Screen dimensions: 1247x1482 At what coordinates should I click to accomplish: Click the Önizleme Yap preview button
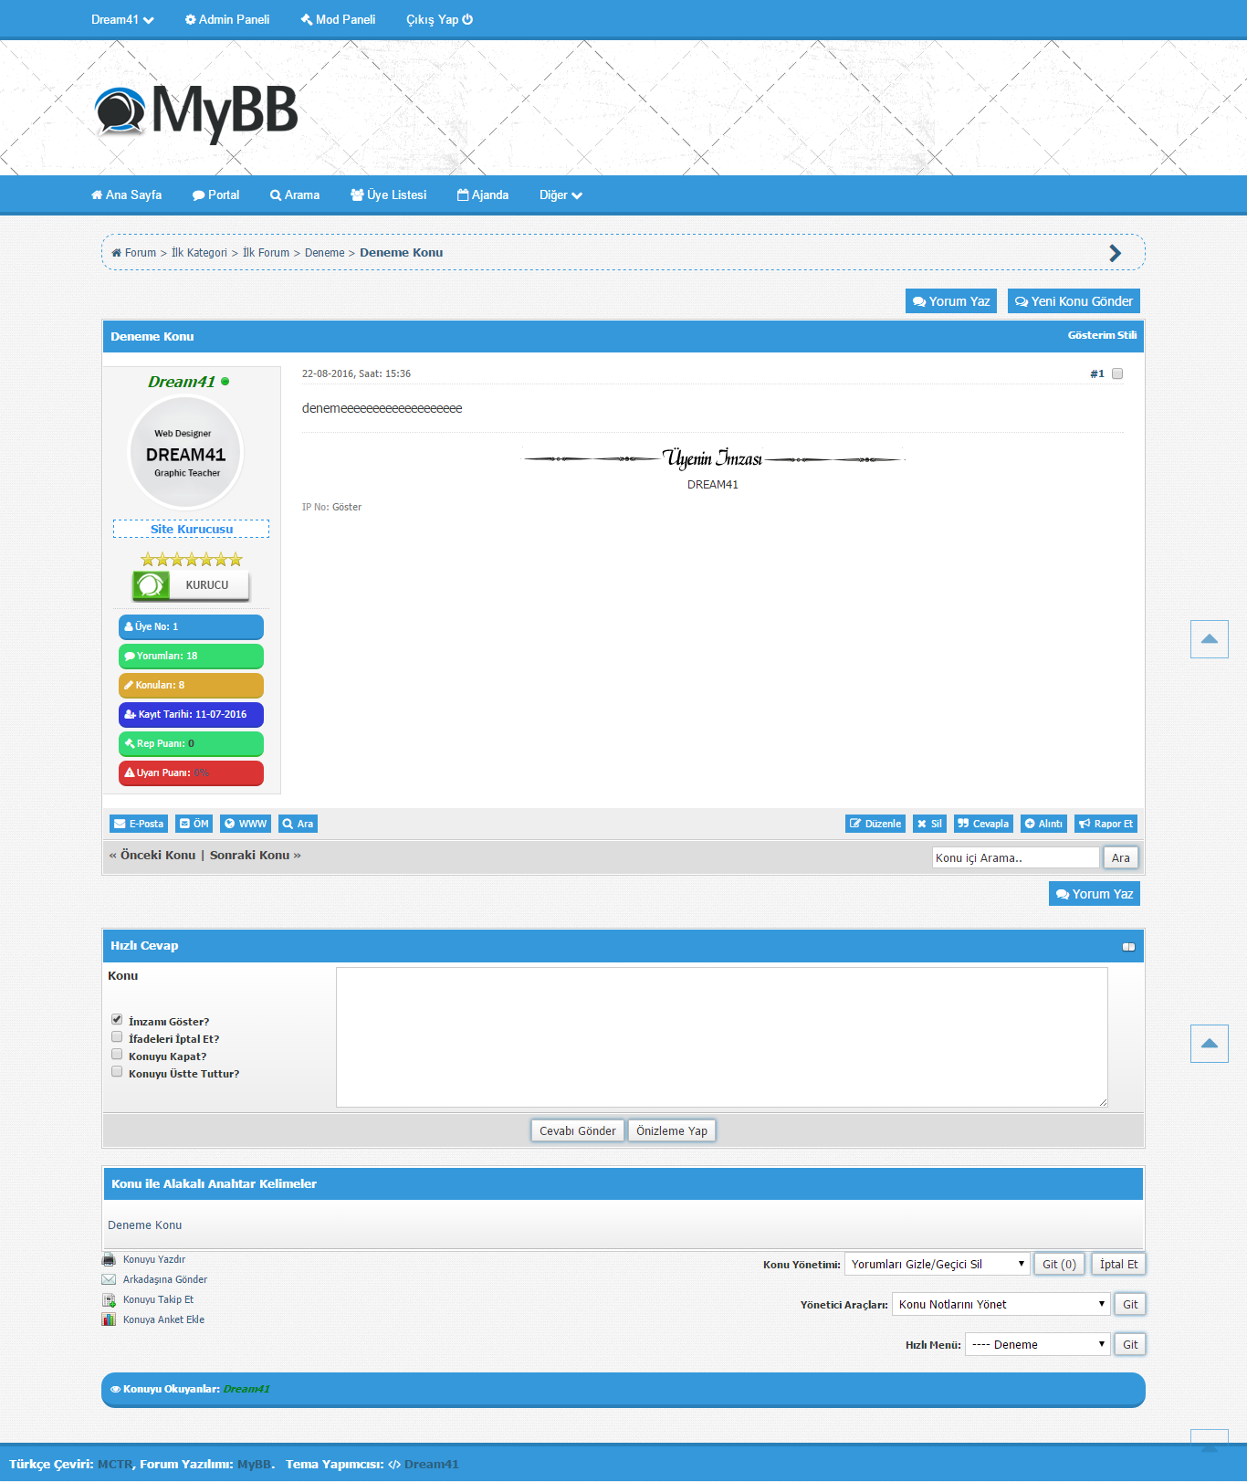click(x=672, y=1130)
